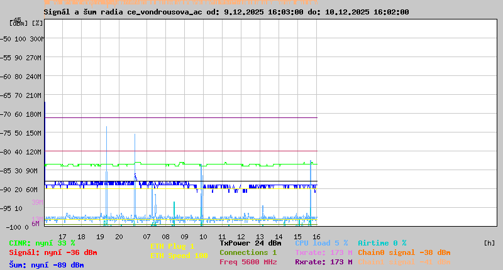The height and width of the screenshot is (270, 503).
Task: Click the cyan 'Airtime 0 %' legend
Action: tap(382, 244)
